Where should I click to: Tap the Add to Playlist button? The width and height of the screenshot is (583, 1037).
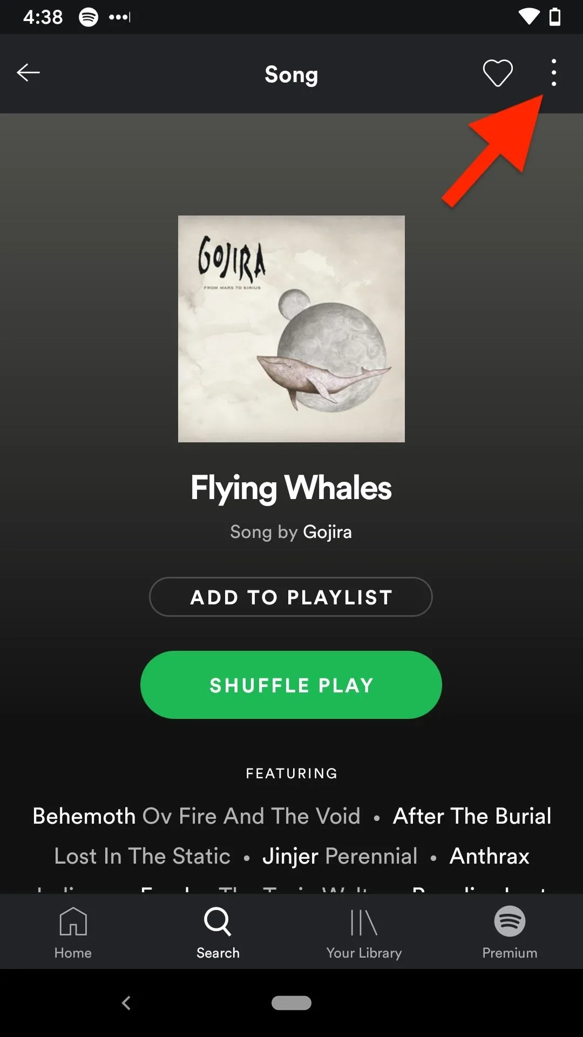point(291,597)
